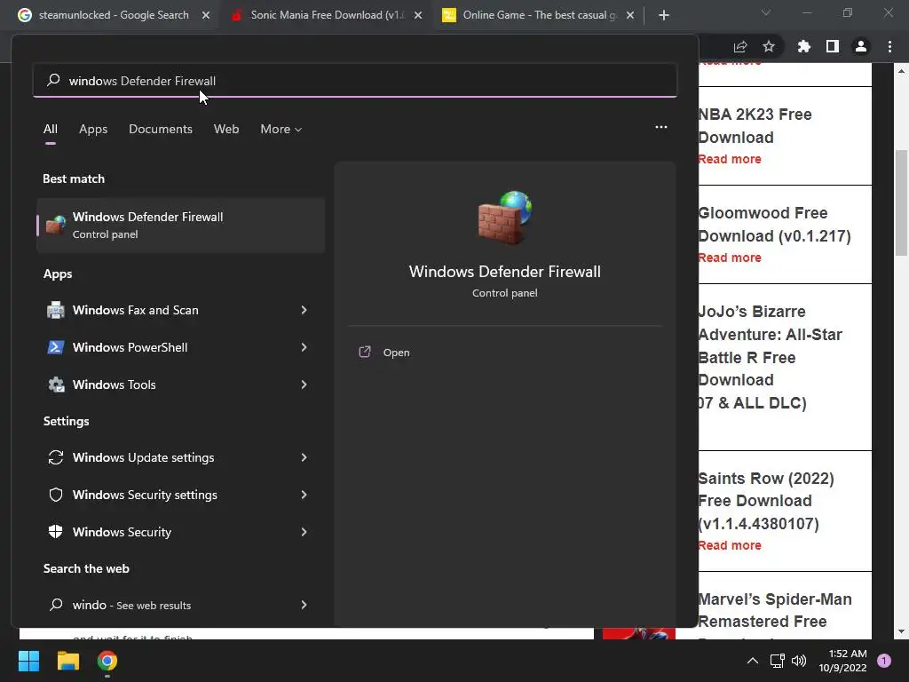This screenshot has height=682, width=909.
Task: Click the Chrome share page icon
Action: (740, 46)
